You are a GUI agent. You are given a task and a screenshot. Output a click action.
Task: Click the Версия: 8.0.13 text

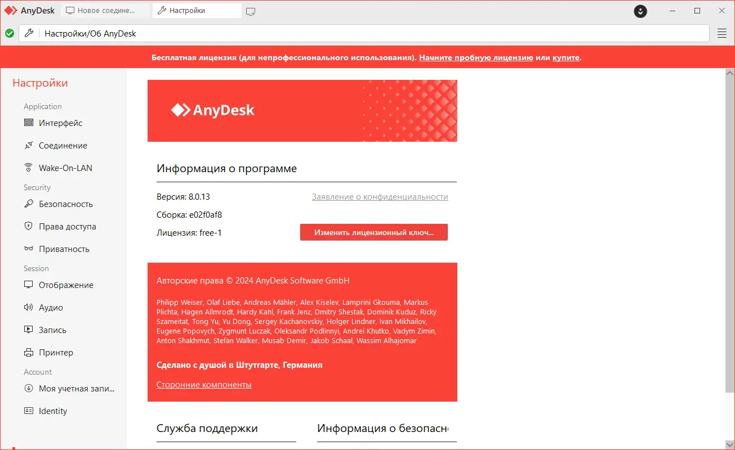coord(183,197)
